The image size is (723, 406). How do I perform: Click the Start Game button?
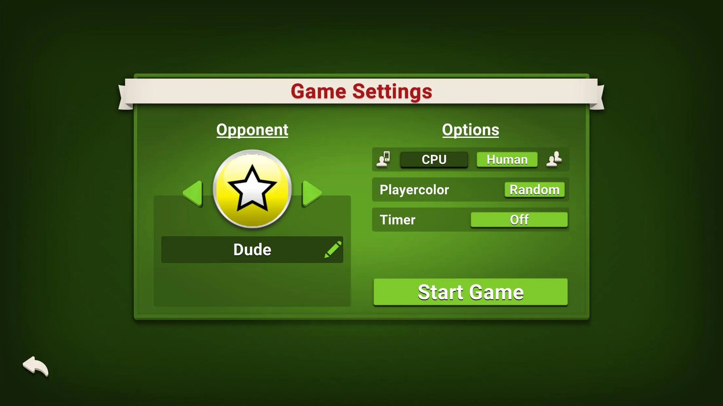point(470,292)
